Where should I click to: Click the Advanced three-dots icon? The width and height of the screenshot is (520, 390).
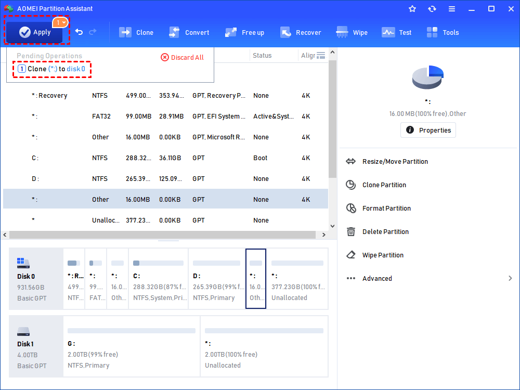click(x=351, y=279)
